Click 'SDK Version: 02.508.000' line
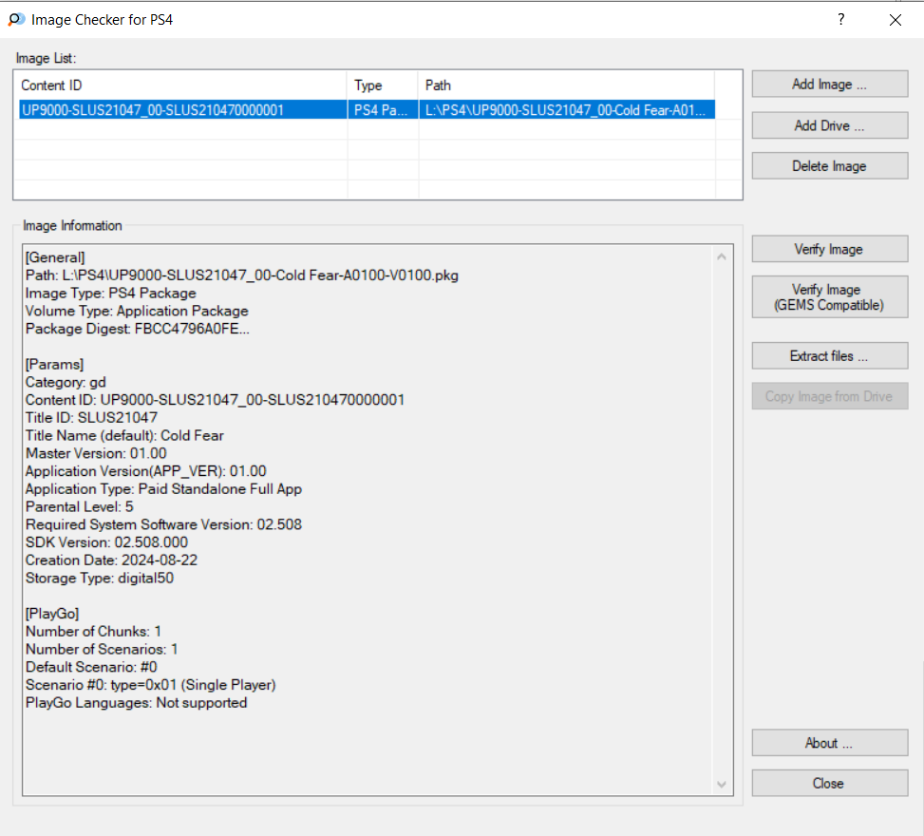Image resolution: width=924 pixels, height=836 pixels. (106, 542)
